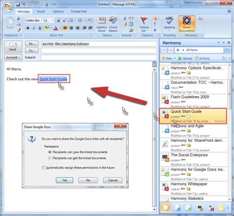This screenshot has height=216, width=234.
Task: Click into the Cc address field
Action: 99,51
